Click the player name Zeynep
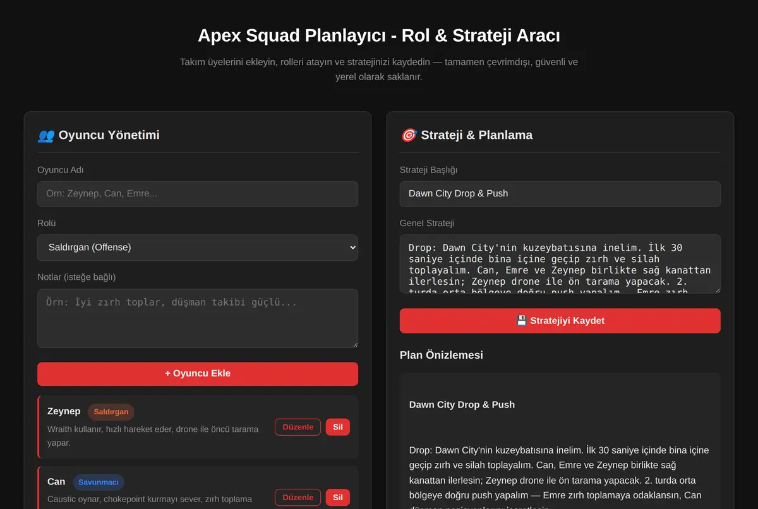The image size is (758, 509). 64,411
